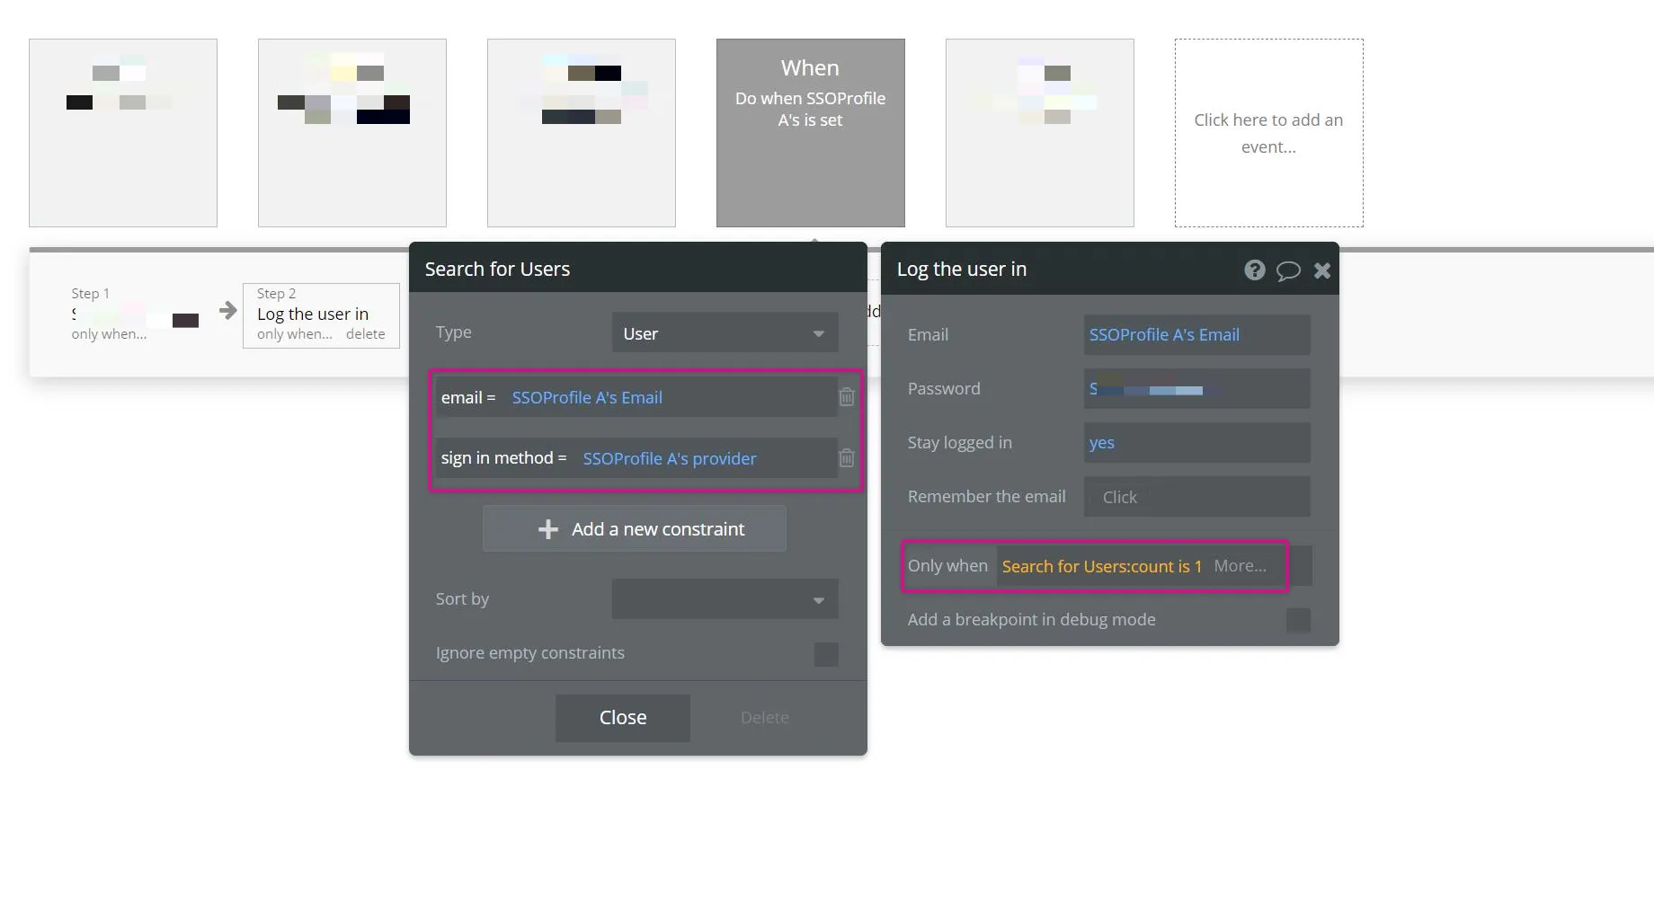Open comments on Log the user in
Screen dimensions: 1654x912
(1288, 270)
